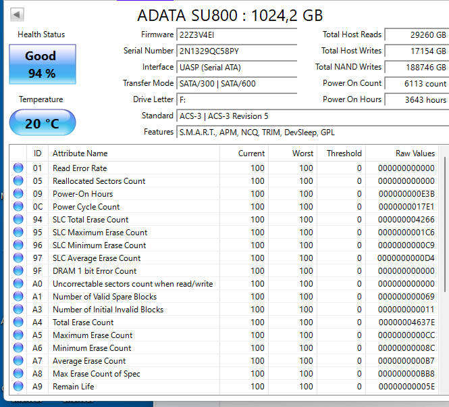
Task: Click the ADATA SU800 : 1024,2 GB title
Action: coord(230,15)
